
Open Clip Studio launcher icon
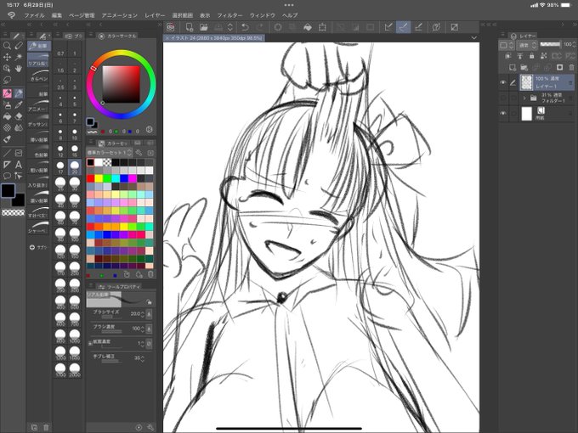pos(170,27)
